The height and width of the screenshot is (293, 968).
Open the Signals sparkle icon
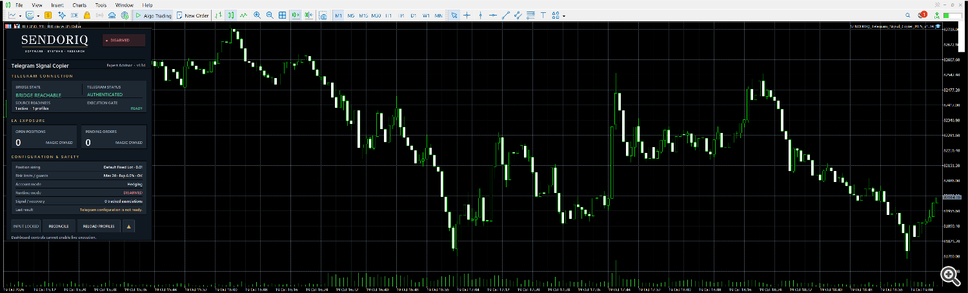pos(62,15)
